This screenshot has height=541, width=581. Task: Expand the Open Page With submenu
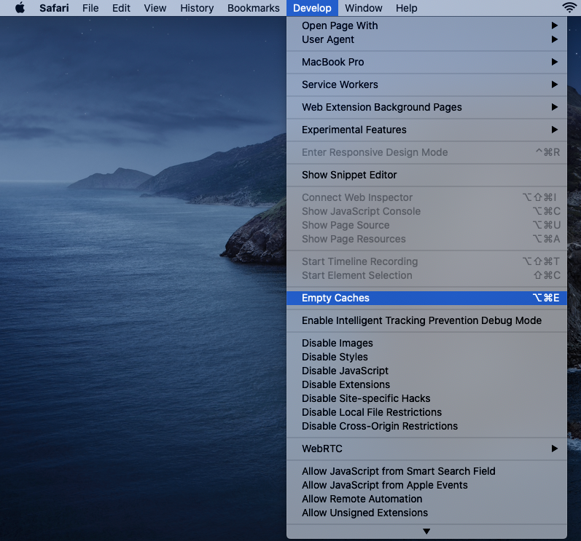point(426,25)
